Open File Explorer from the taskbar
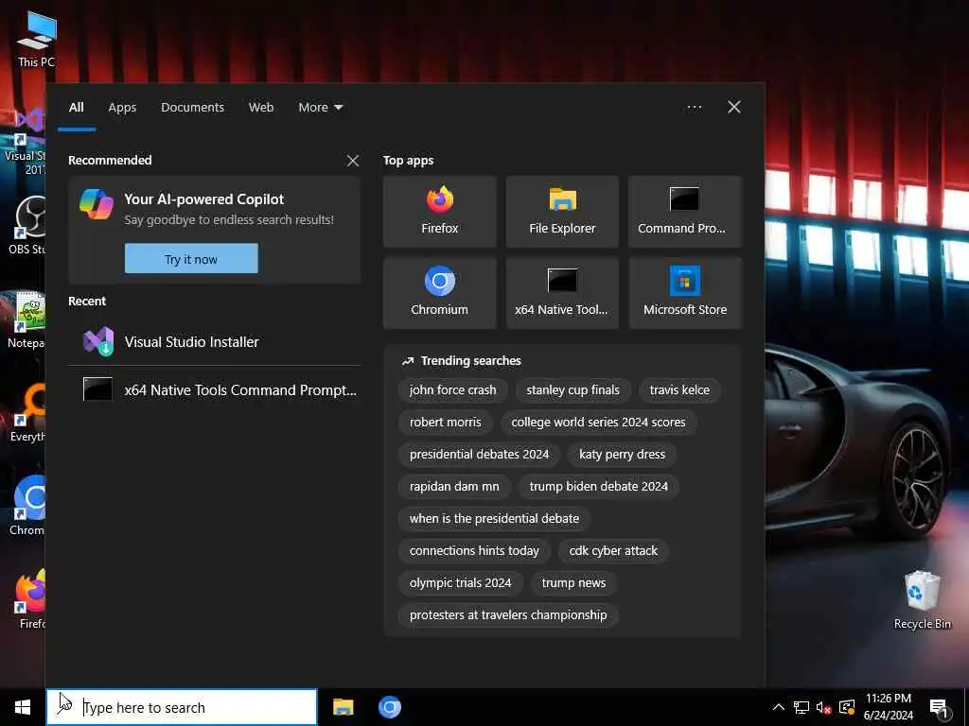Screen dimensions: 969x726 click(343, 707)
